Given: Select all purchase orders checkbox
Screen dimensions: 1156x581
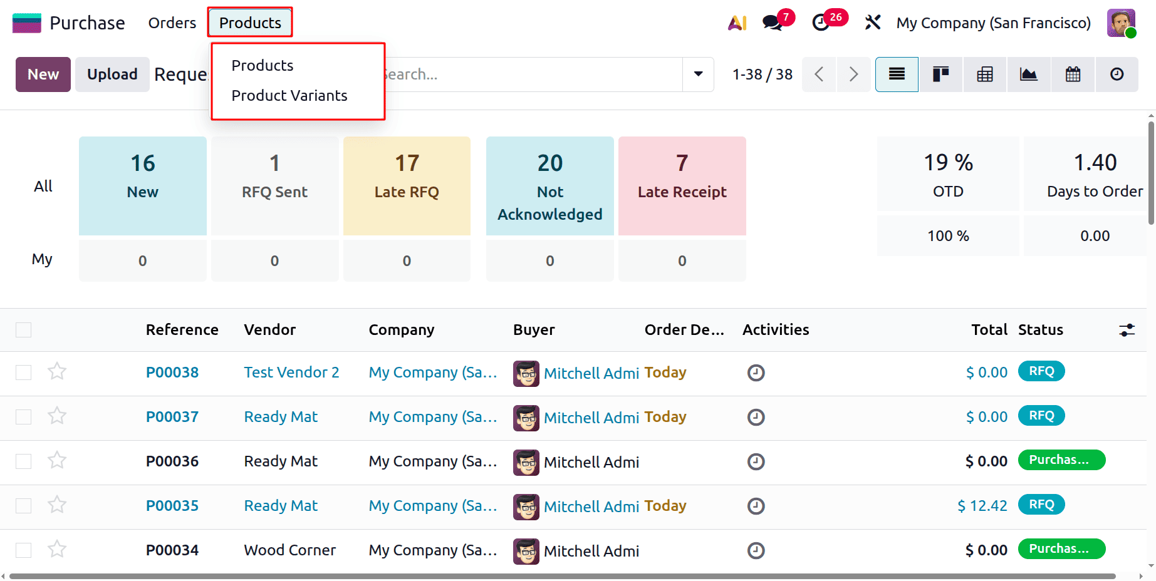Looking at the screenshot, I should pos(23,329).
